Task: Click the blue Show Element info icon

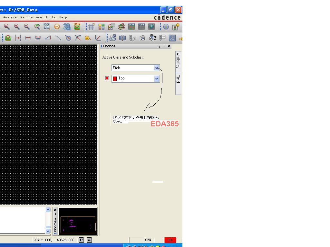Action: point(166,27)
